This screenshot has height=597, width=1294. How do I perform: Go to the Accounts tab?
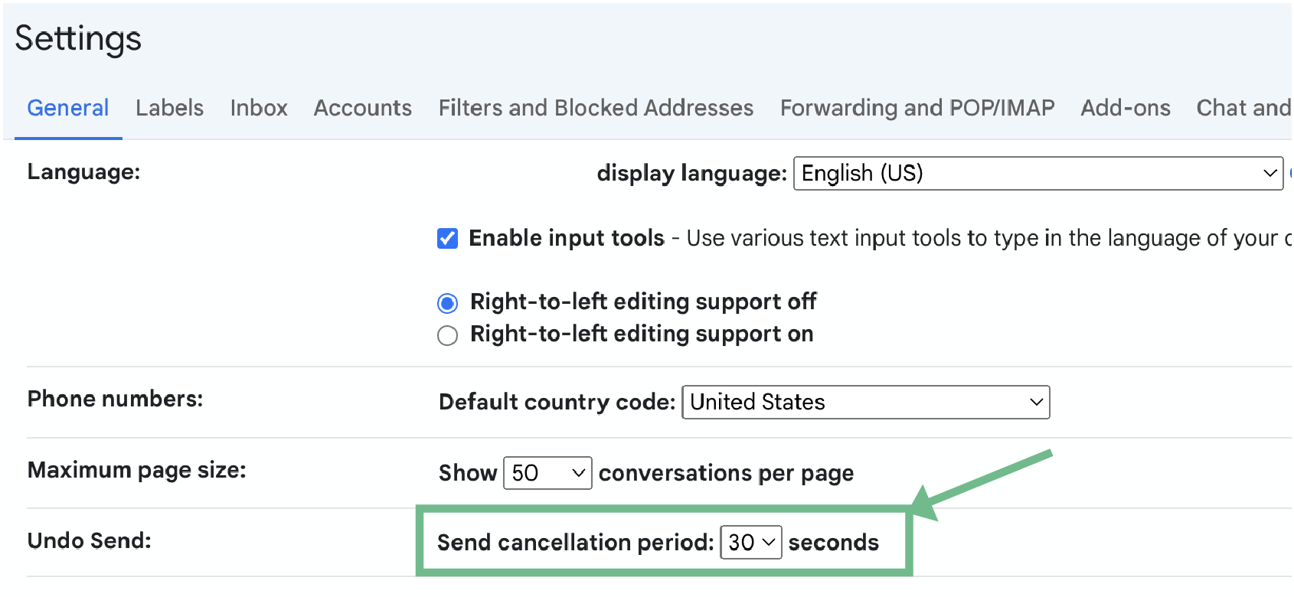363,108
